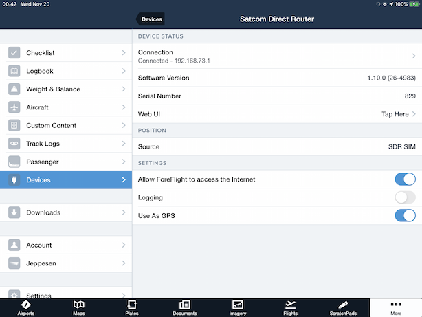Viewport: 422px width, 317px height.
Task: Tap the chevron on Checklist row
Action: (x=124, y=52)
